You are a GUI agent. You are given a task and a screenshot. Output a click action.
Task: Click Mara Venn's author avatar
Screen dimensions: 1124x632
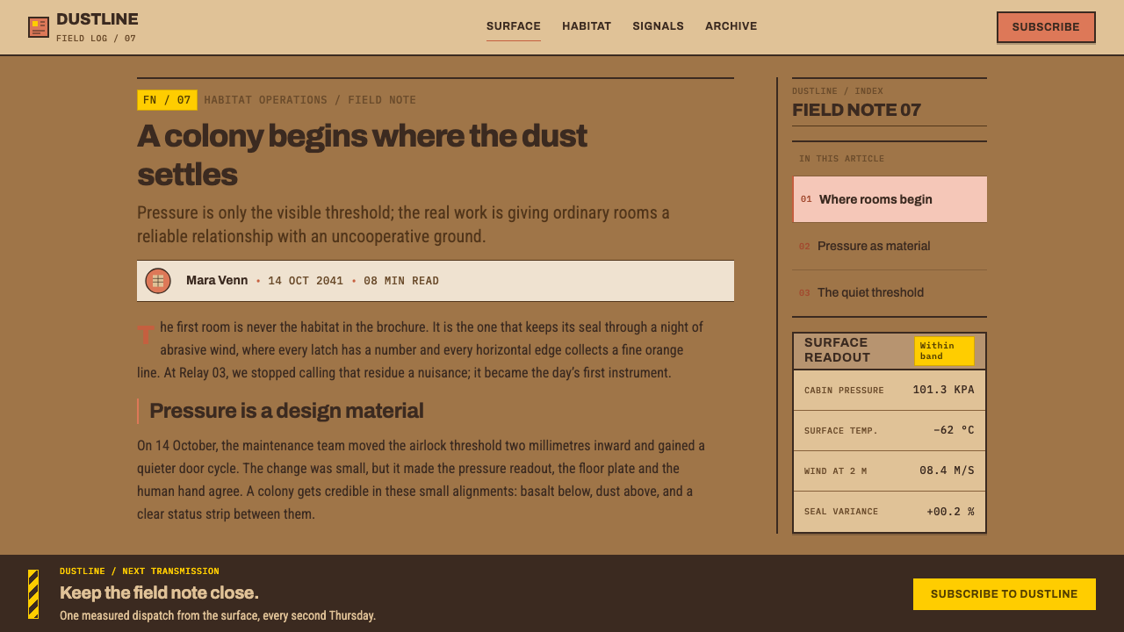pos(158,281)
